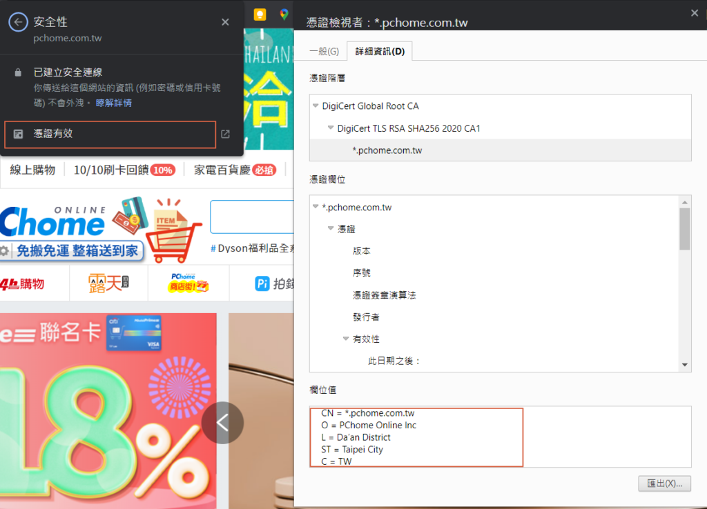The height and width of the screenshot is (509, 707).
Task: Select the 版本 field
Action: click(362, 251)
